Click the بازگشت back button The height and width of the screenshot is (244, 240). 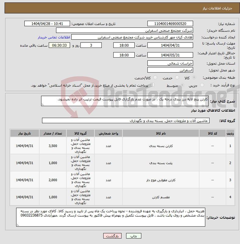[112, 236]
